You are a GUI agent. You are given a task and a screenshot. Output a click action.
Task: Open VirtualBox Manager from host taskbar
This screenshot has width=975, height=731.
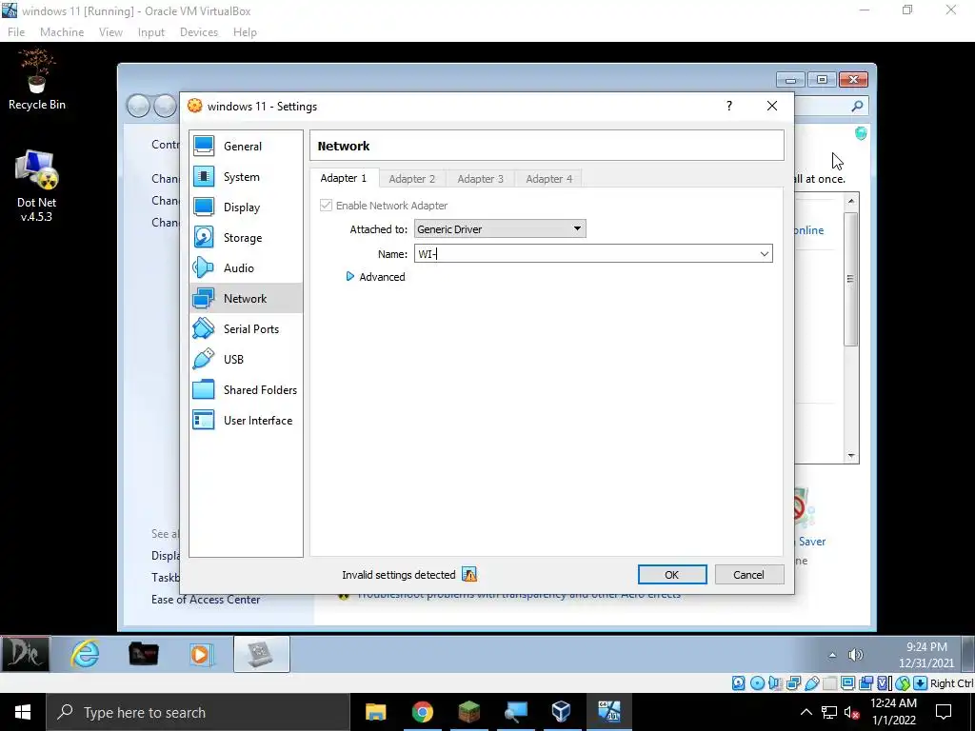coord(562,712)
